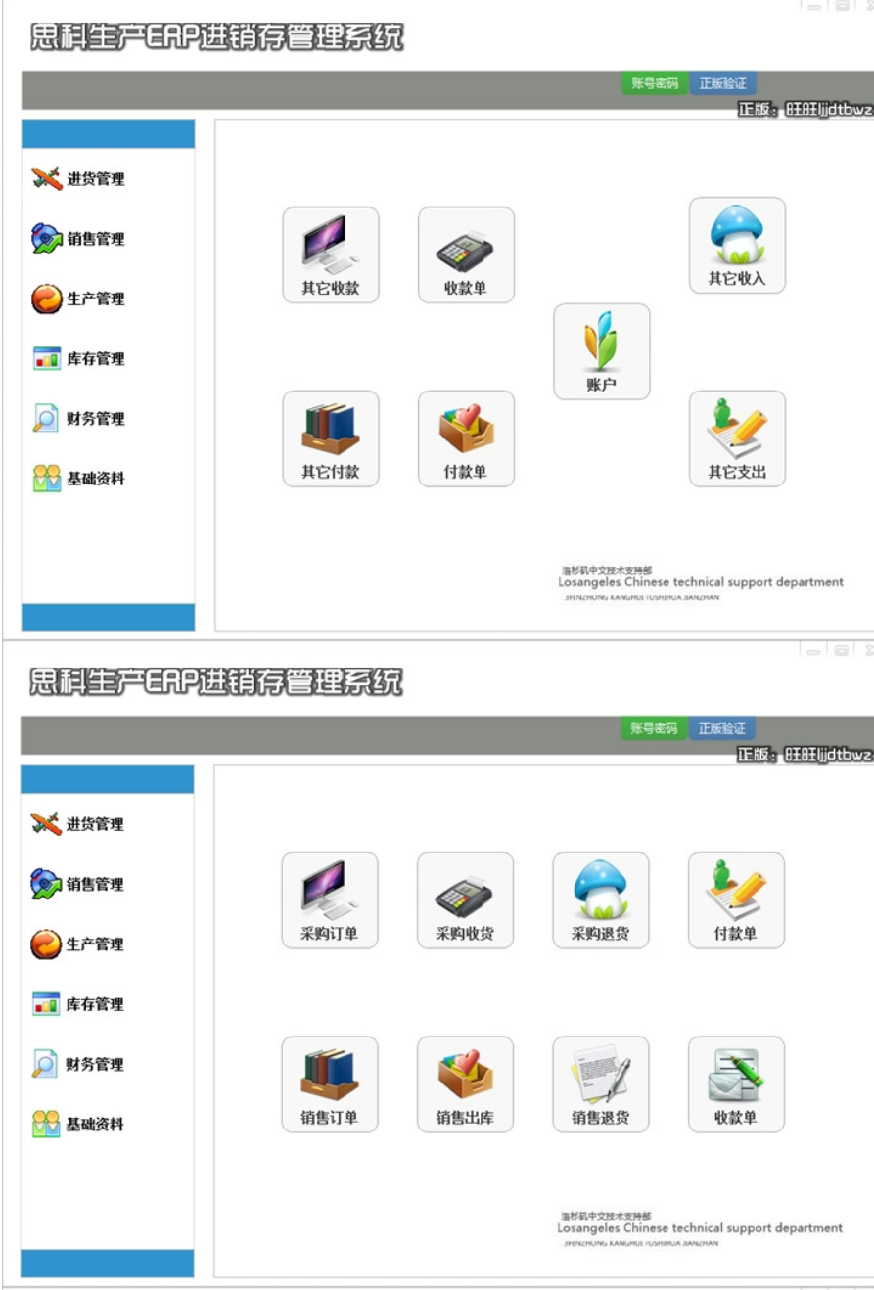Screen dimensions: 874x1290
Task: Open 收款单 with the envelope icon
Action: tap(735, 1083)
